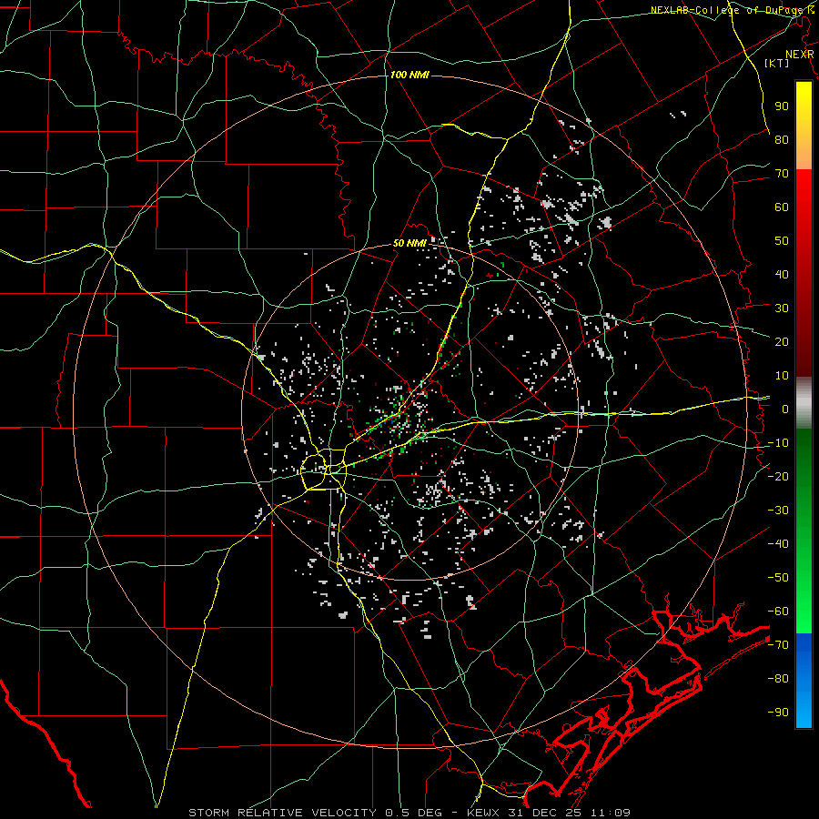This screenshot has width=819, height=819.
Task: Click the -30 value on the velocity scale
Action: click(x=778, y=511)
